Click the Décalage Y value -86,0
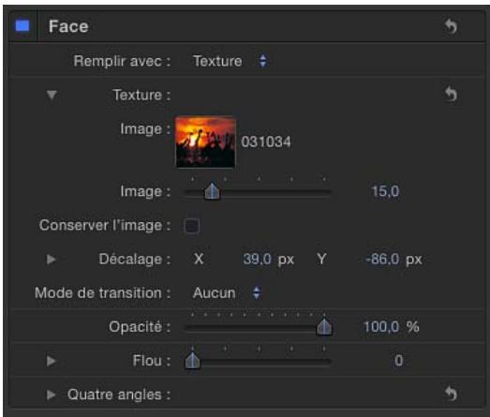 click(x=382, y=260)
